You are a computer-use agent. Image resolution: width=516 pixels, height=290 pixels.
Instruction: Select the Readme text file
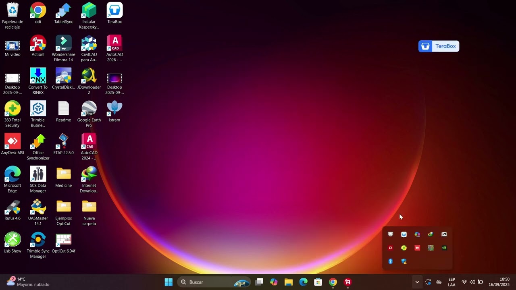tap(63, 112)
